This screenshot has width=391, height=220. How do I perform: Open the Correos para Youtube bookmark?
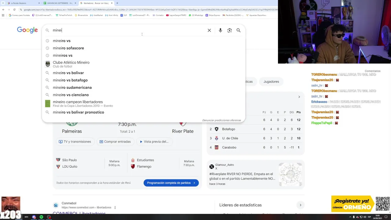19,15
